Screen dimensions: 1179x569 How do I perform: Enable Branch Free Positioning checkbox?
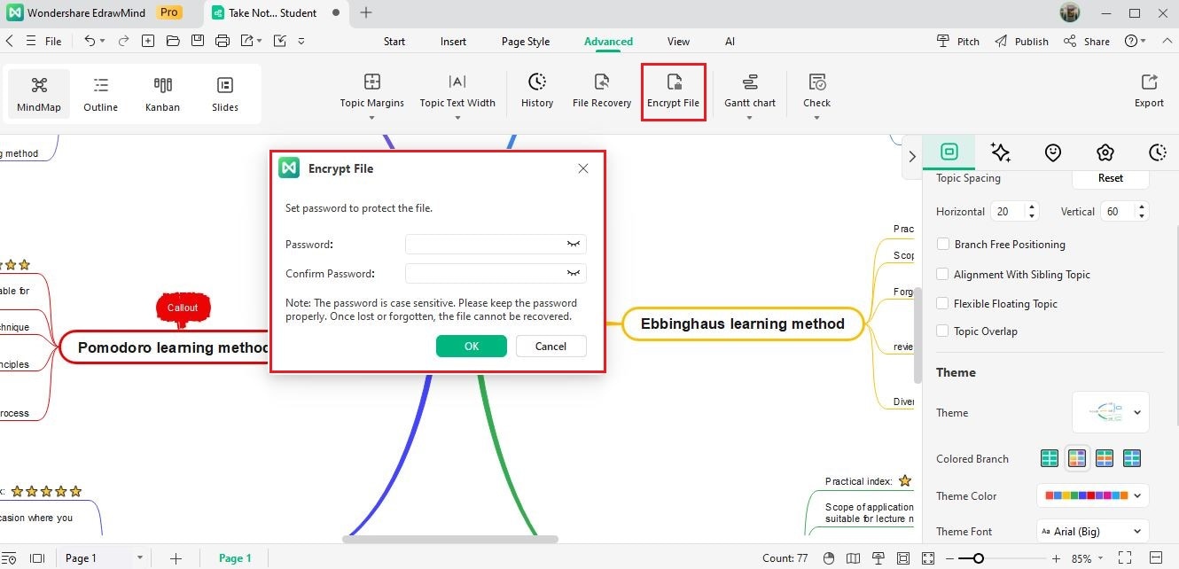click(x=943, y=244)
